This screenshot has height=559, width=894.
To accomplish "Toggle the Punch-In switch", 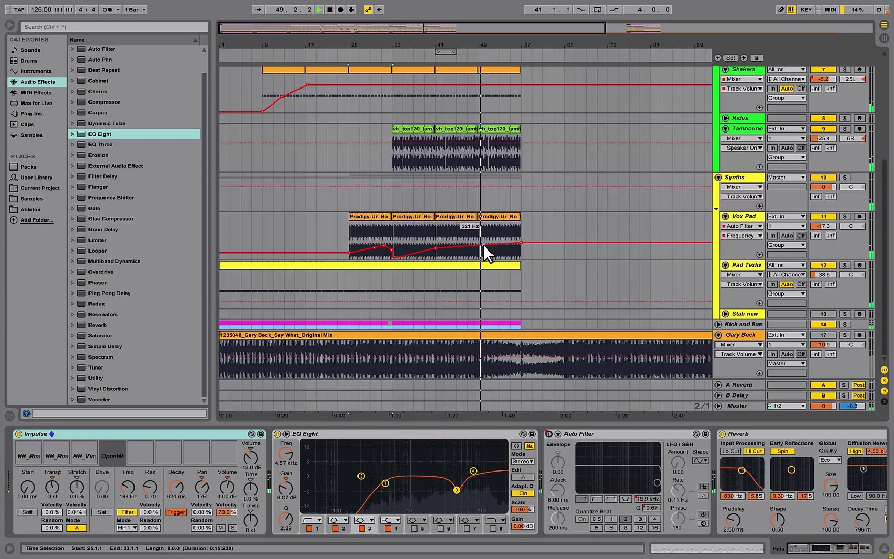I will pyautogui.click(x=581, y=10).
